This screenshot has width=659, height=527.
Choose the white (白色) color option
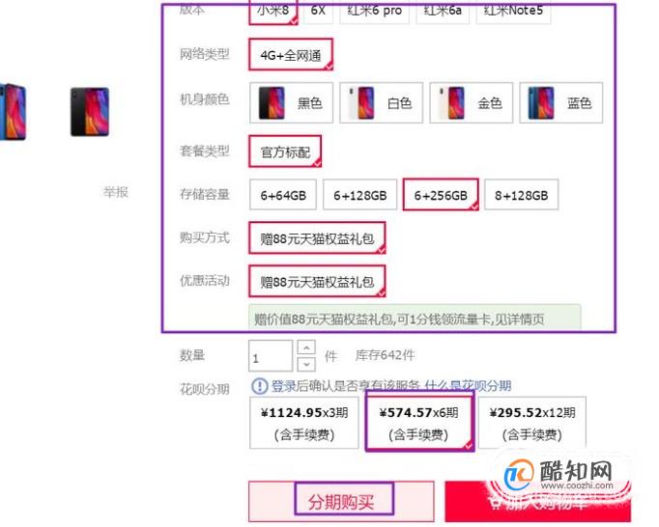[x=381, y=103]
